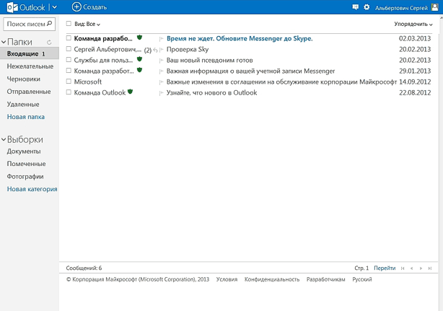The image size is (443, 311).
Task: Open the Упорядочить sort dropdown
Action: click(x=413, y=25)
